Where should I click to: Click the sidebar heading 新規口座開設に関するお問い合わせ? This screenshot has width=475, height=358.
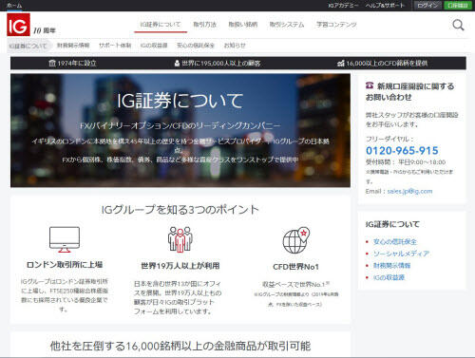point(410,91)
